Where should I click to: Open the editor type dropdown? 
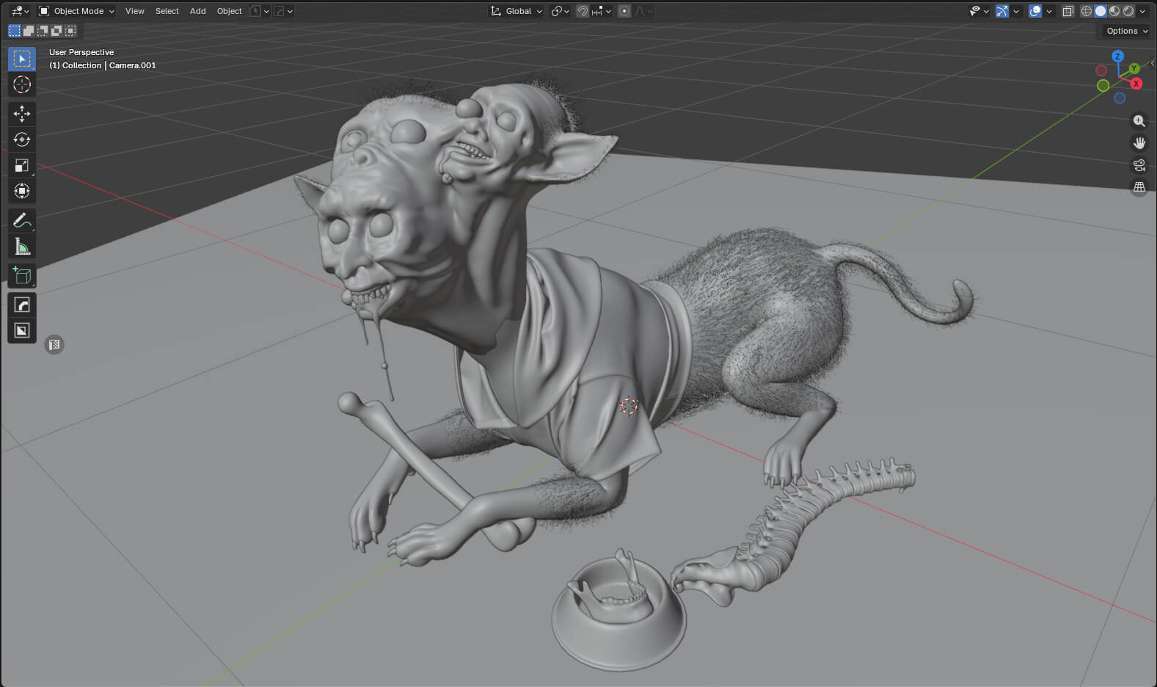pyautogui.click(x=20, y=11)
